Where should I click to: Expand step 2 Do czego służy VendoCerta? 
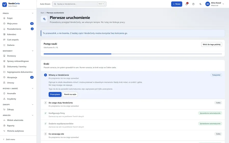point(133,104)
